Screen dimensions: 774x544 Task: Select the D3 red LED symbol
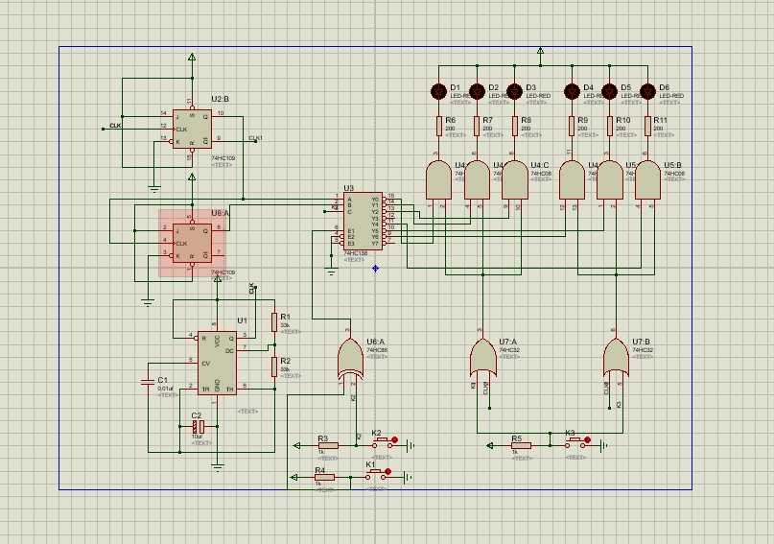click(514, 91)
